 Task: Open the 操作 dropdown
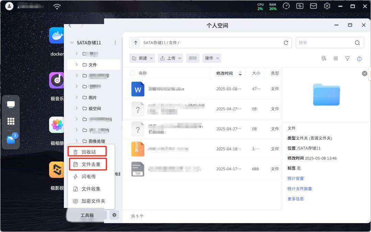tap(212, 58)
